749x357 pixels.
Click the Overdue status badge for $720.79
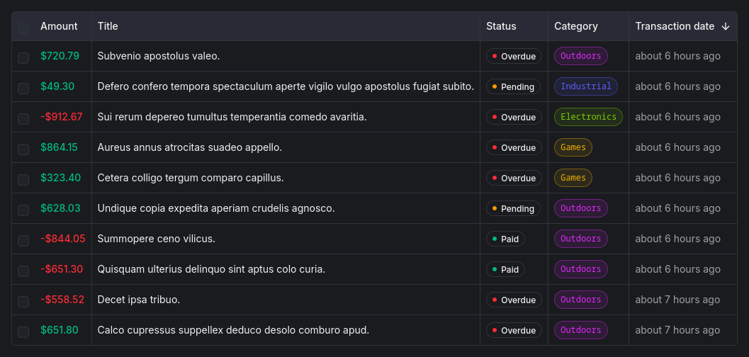[x=514, y=57]
